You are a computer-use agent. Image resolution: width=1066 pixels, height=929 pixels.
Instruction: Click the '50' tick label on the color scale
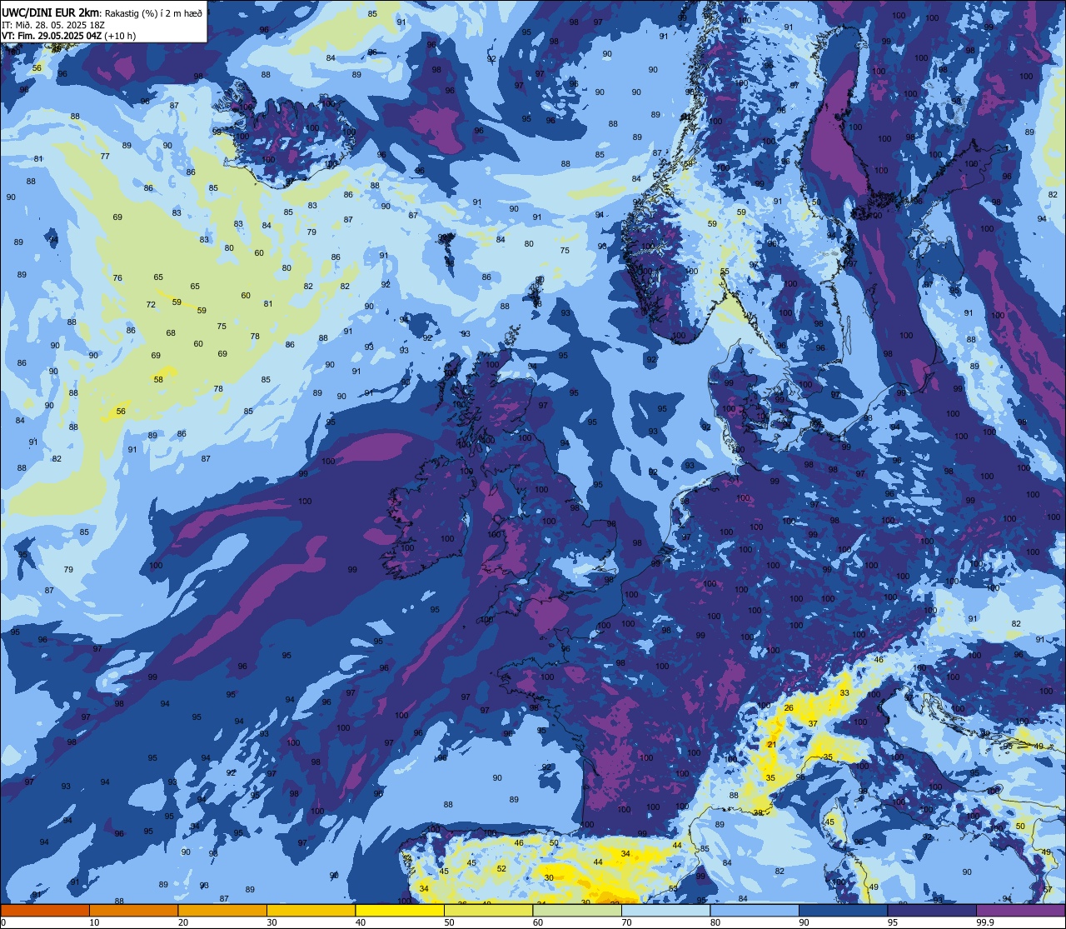click(x=449, y=922)
